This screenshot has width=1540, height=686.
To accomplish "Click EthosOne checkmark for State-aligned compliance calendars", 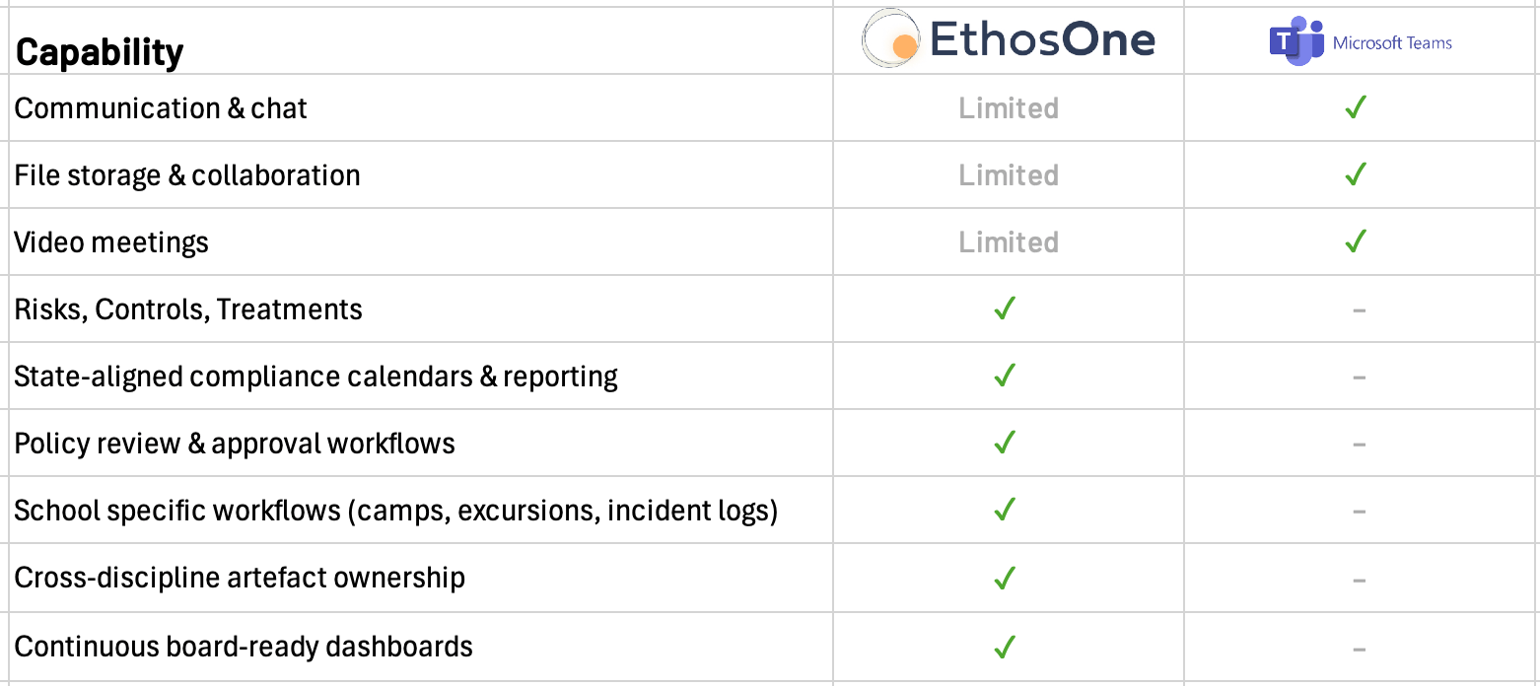I will 1005,377.
